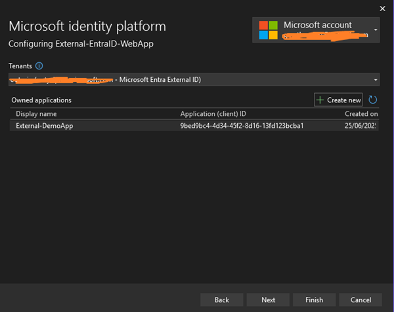
Task: Expand the Microsoft account dropdown arrow
Action: coord(376,30)
